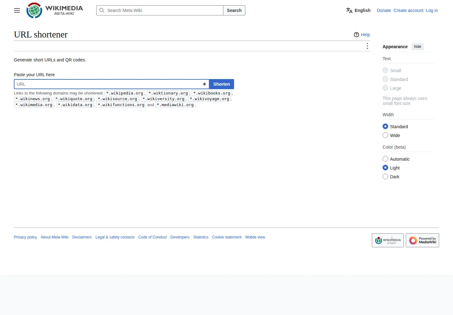Click the *.wikiversity.org domain text
The width and height of the screenshot is (453, 315).
[x=164, y=99]
